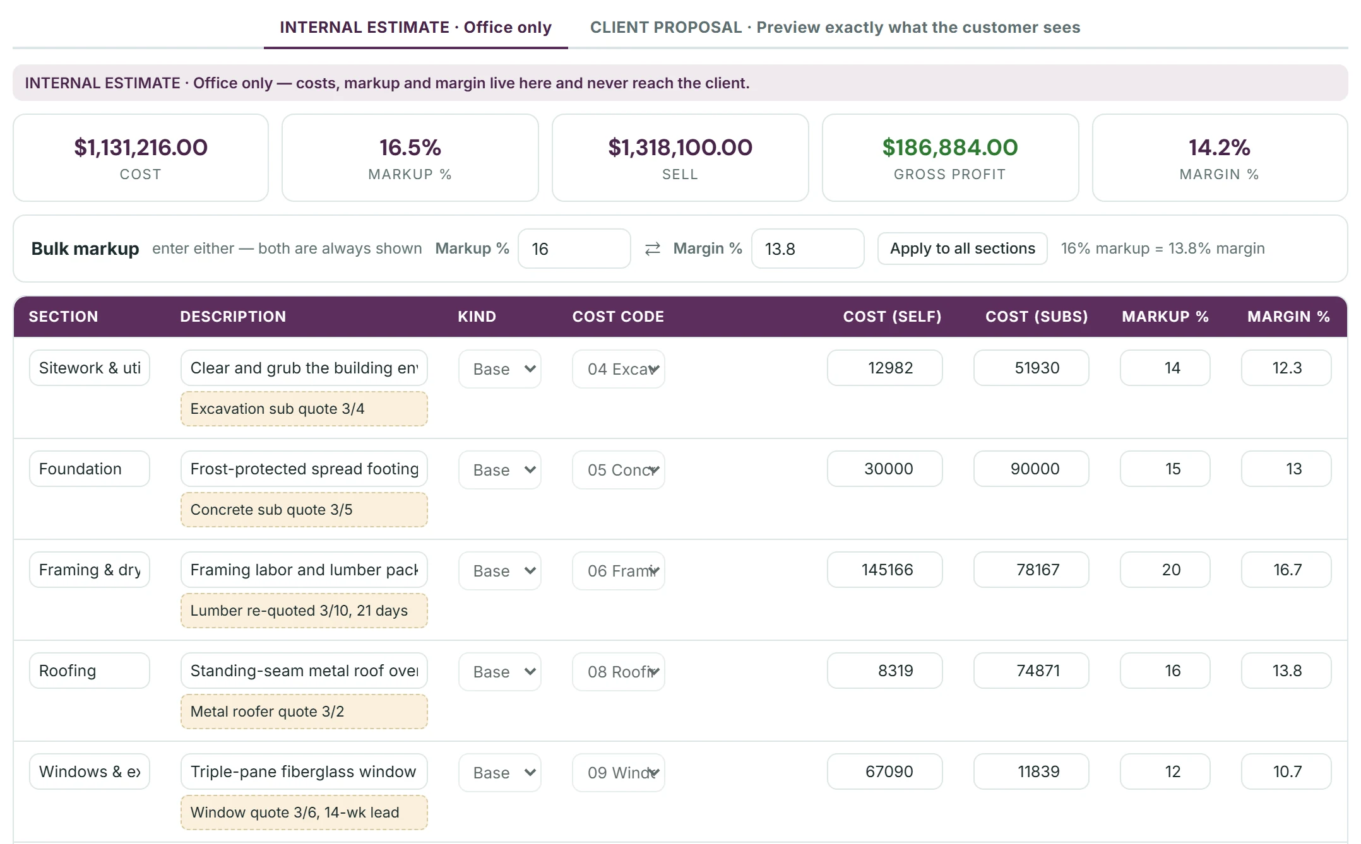This screenshot has width=1361, height=844.
Task: Edit Foundation margin value 13
Action: pos(1287,469)
